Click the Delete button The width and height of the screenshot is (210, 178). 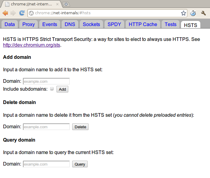pyautogui.click(x=80, y=127)
